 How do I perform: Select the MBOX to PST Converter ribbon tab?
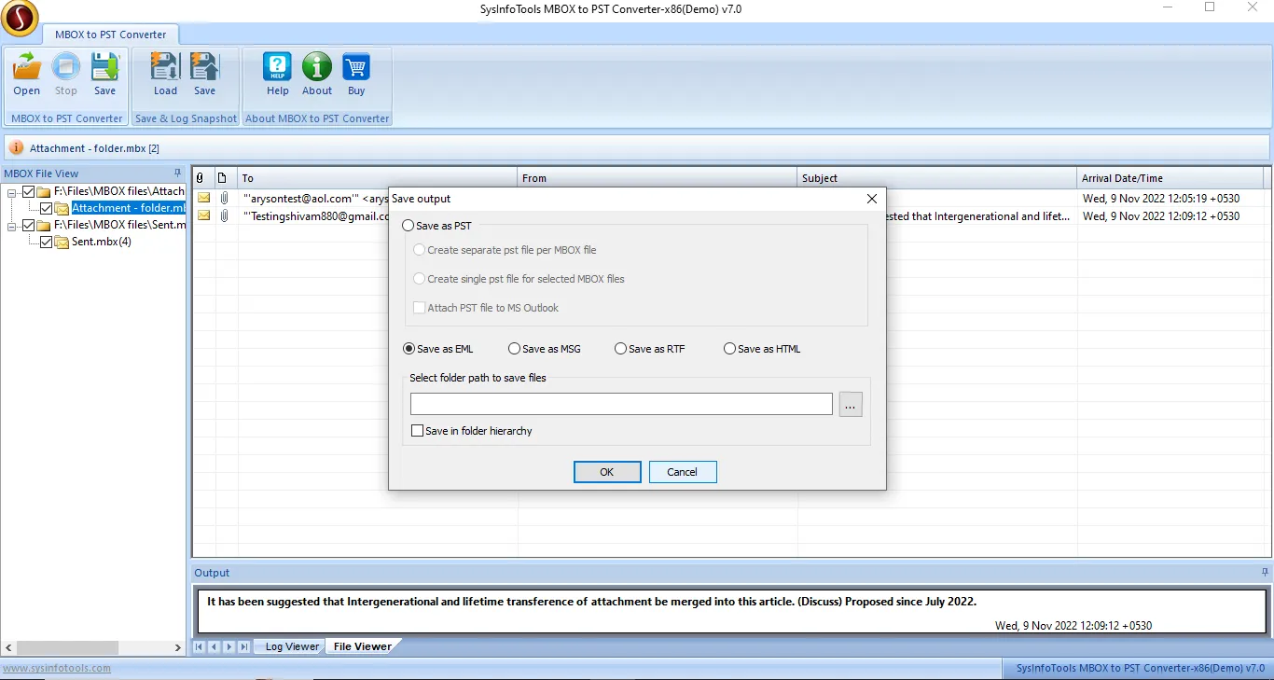pos(111,35)
